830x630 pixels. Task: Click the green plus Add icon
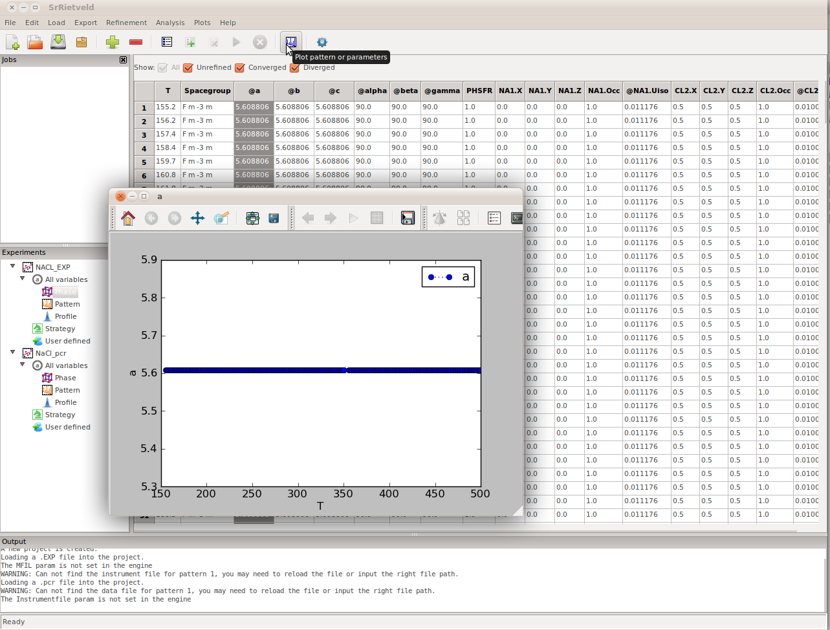(x=113, y=43)
